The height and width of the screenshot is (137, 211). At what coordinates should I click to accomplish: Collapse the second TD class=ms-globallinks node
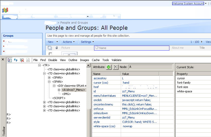(44, 73)
